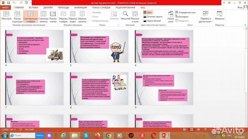
Task: Click Сортировщик слайдов view button
Action: click(31, 17)
